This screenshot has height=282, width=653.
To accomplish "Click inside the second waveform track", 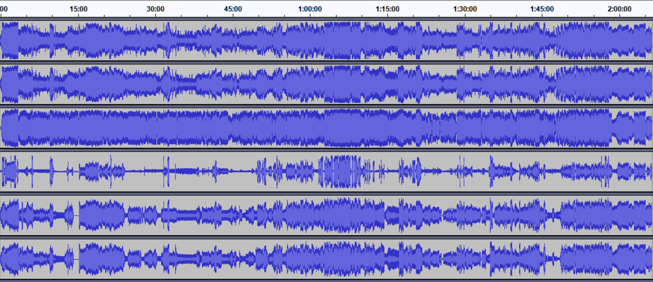I will (326, 84).
